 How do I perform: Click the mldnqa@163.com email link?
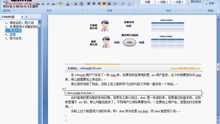pyautogui.click(x=91, y=68)
